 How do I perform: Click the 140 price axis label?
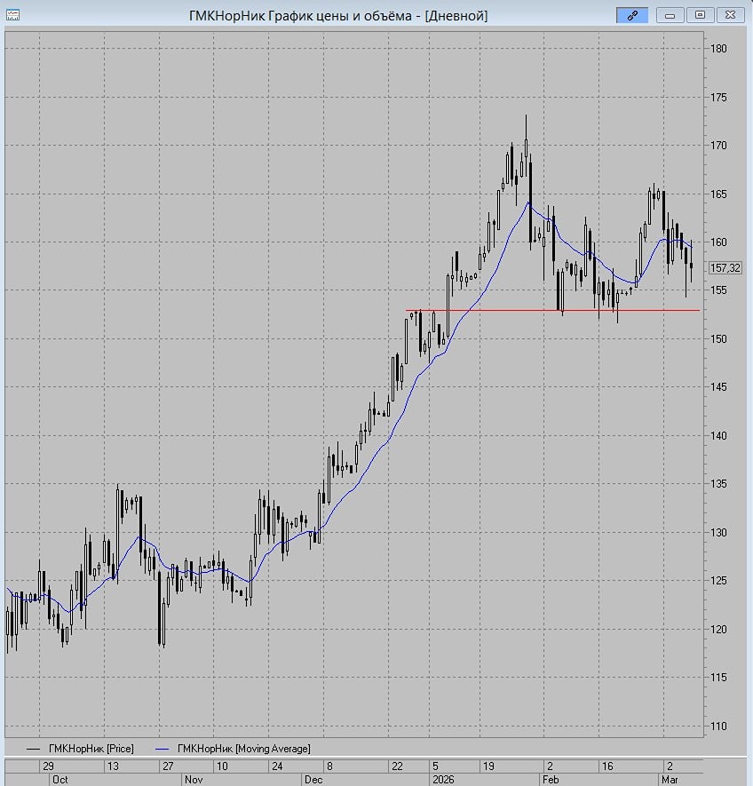(x=718, y=435)
